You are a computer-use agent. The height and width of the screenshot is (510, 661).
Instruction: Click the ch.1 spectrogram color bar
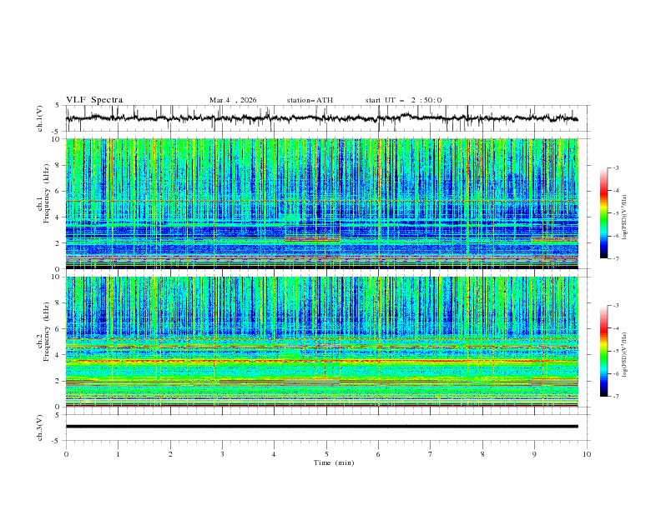(x=603, y=213)
